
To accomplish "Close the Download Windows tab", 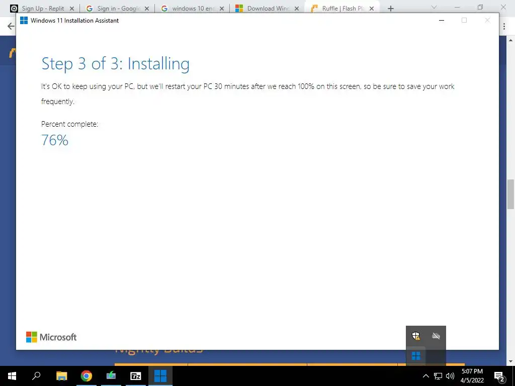I will tap(297, 9).
